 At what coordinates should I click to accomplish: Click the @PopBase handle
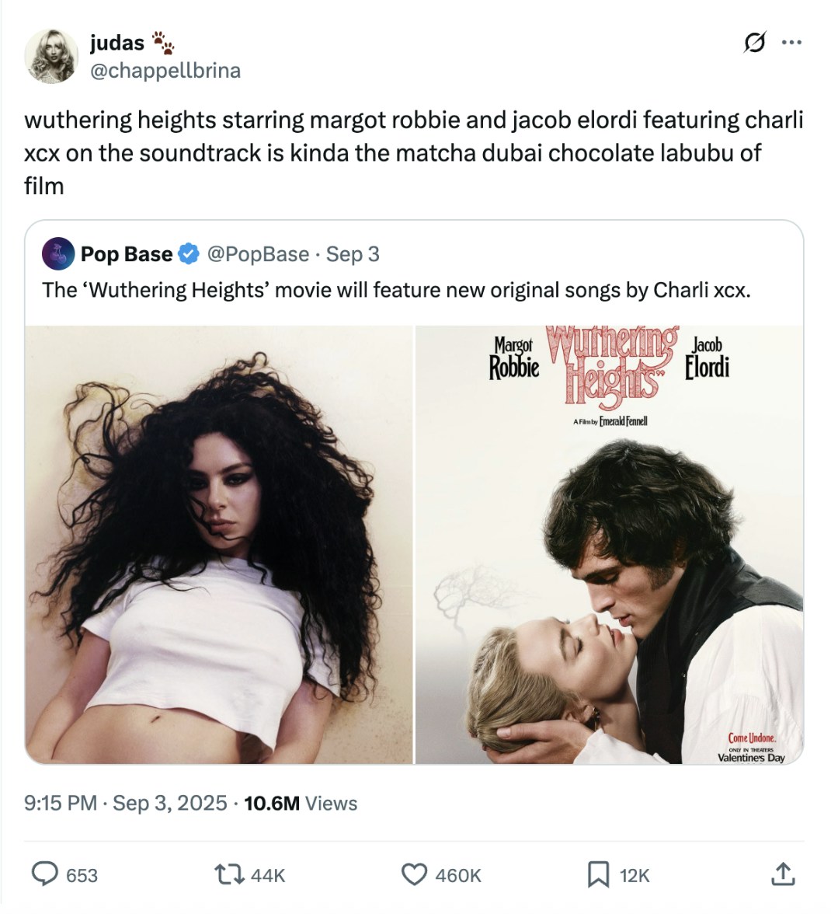click(258, 254)
